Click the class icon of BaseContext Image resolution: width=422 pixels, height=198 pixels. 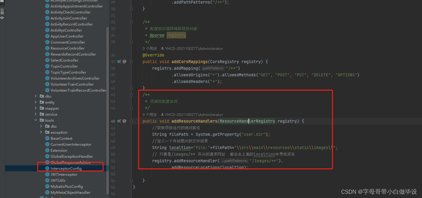click(47, 138)
